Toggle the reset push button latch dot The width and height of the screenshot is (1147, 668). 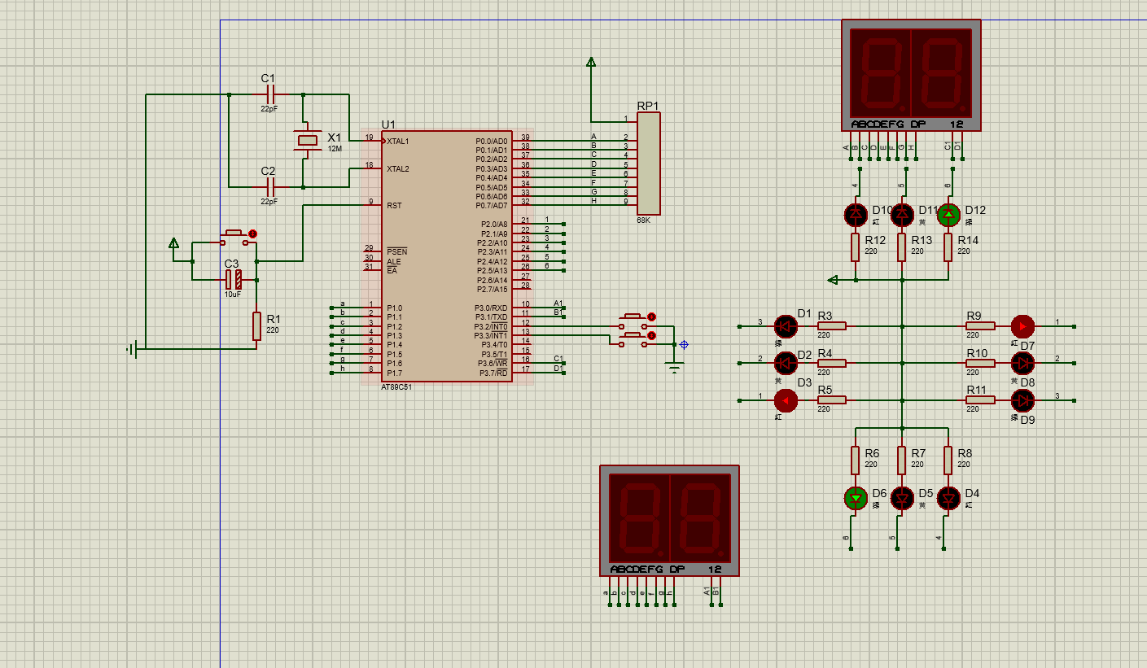pos(252,234)
